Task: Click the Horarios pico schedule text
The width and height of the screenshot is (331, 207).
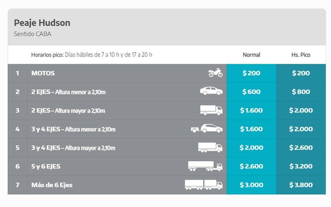Action: point(92,55)
